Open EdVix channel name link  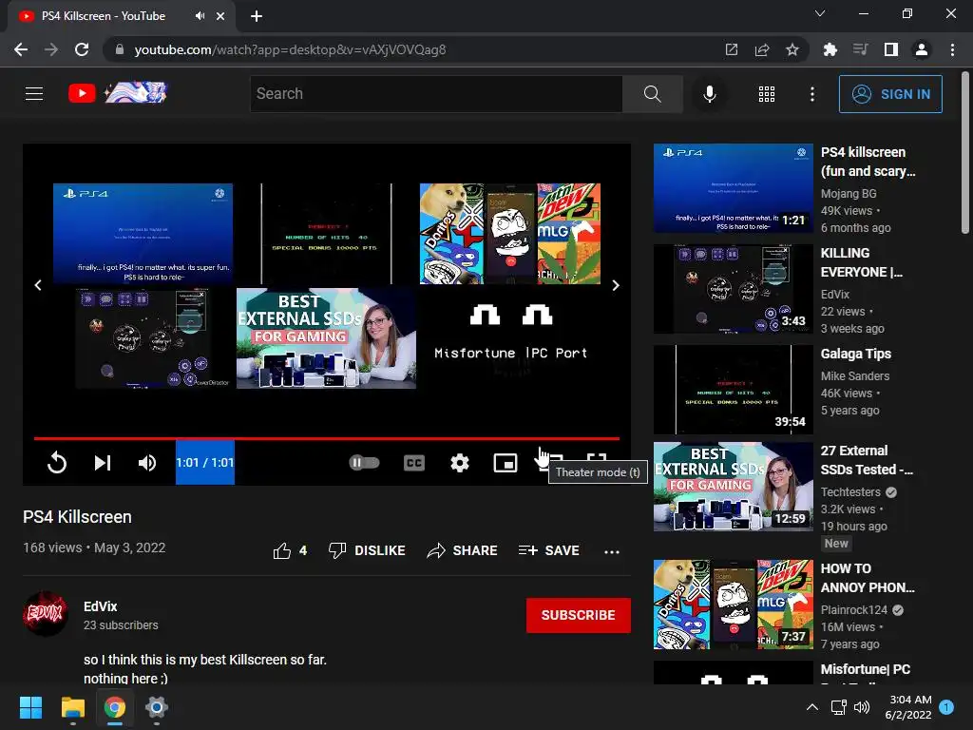(x=101, y=606)
